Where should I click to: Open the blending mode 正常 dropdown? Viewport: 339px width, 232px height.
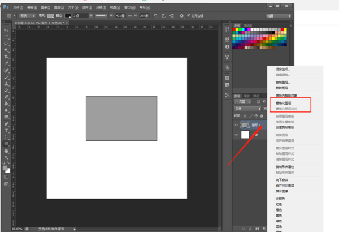[x=247, y=109]
